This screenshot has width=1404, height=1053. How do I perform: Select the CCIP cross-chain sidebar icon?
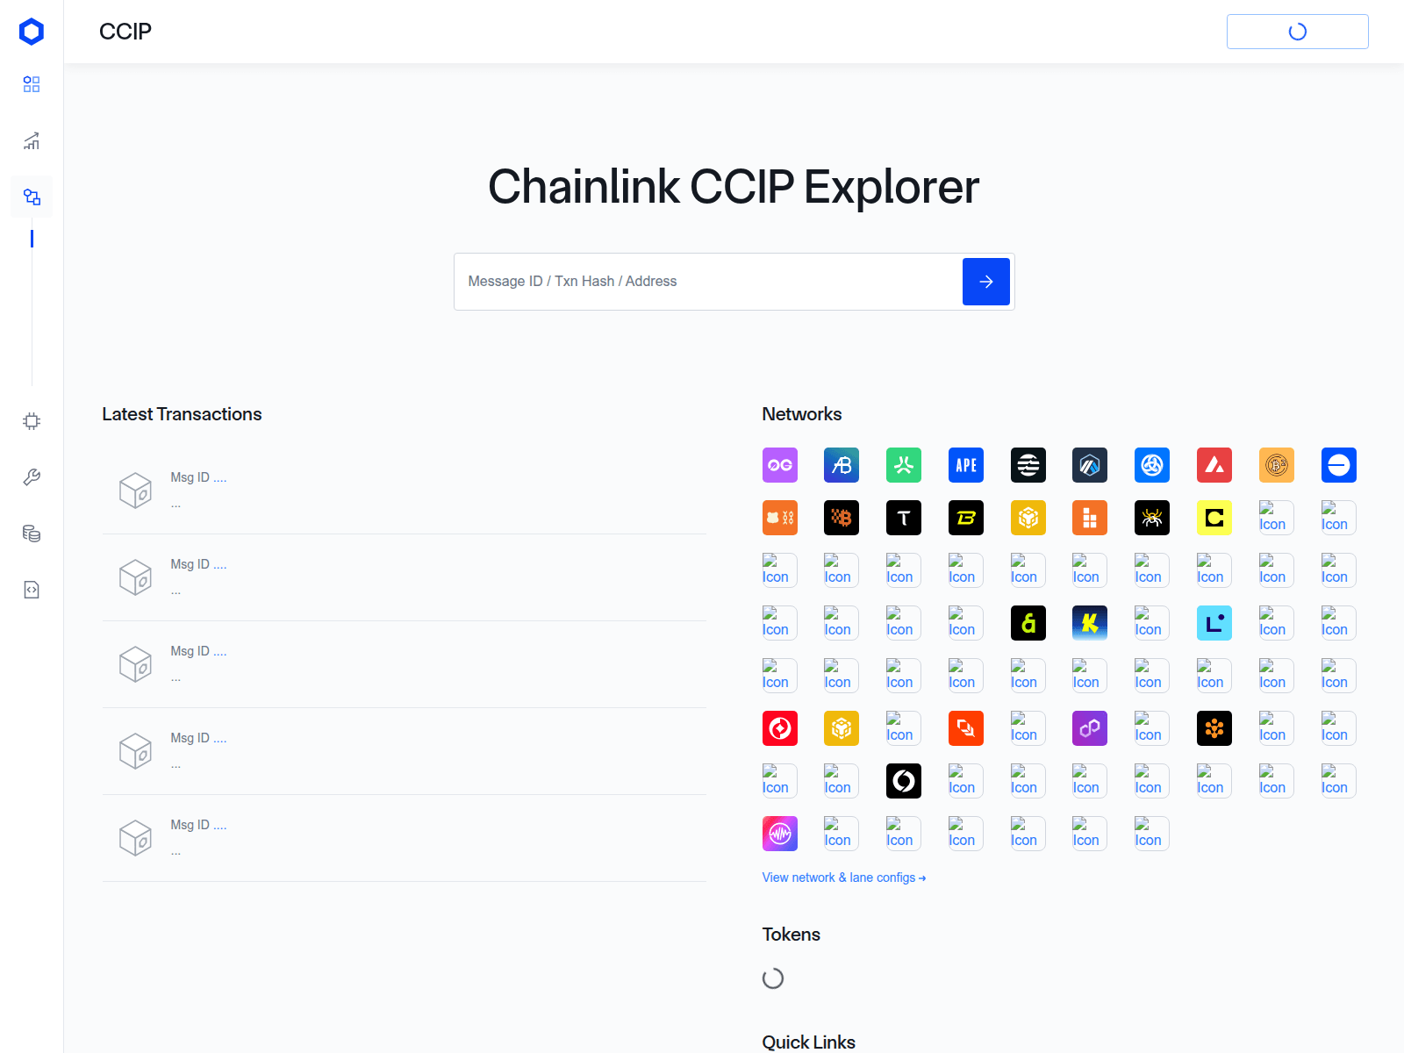coord(32,197)
